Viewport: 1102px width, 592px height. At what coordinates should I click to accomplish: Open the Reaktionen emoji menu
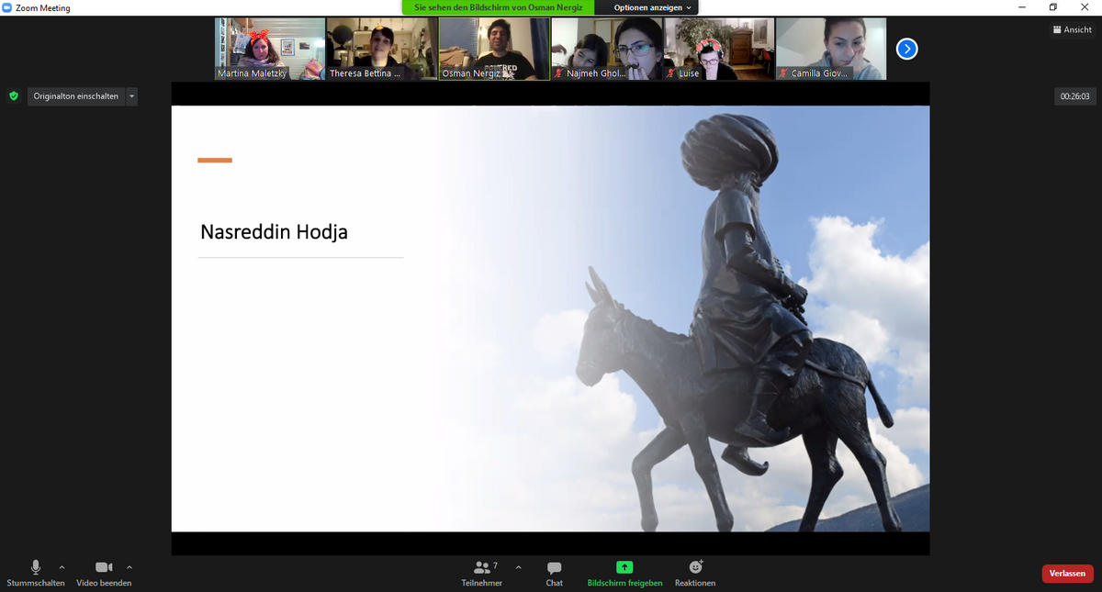[x=695, y=567]
